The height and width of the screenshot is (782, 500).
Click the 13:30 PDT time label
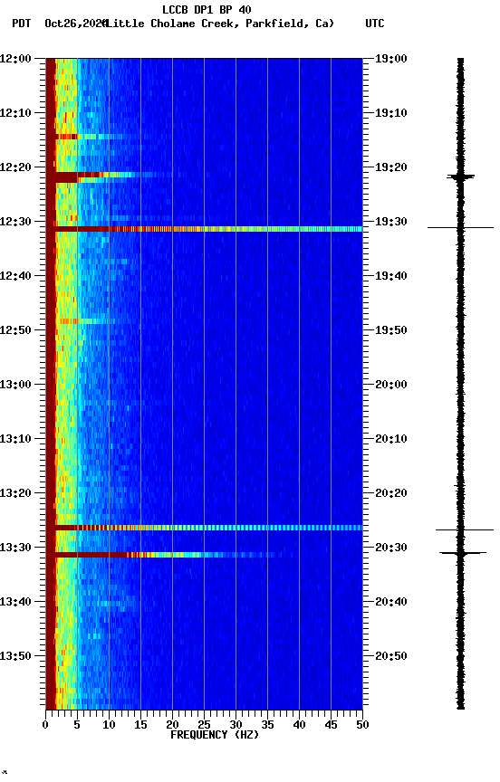coord(15,548)
